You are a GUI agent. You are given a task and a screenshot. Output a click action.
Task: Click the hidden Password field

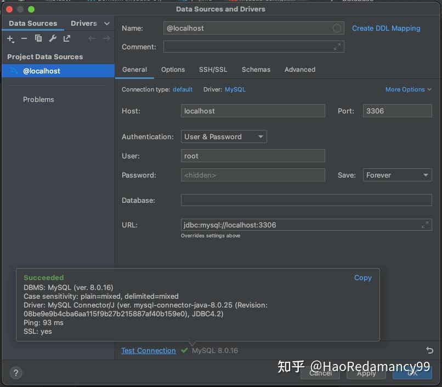point(253,175)
